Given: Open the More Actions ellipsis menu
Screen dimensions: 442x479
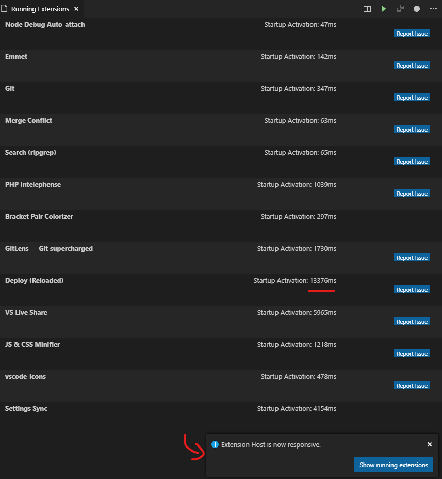Looking at the screenshot, I should tap(433, 9).
